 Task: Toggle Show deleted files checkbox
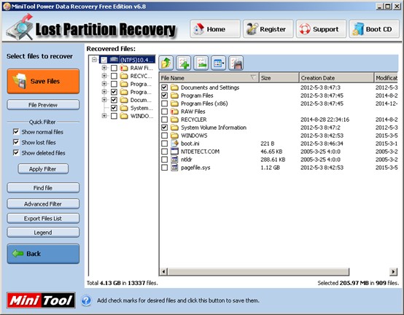tap(16, 152)
